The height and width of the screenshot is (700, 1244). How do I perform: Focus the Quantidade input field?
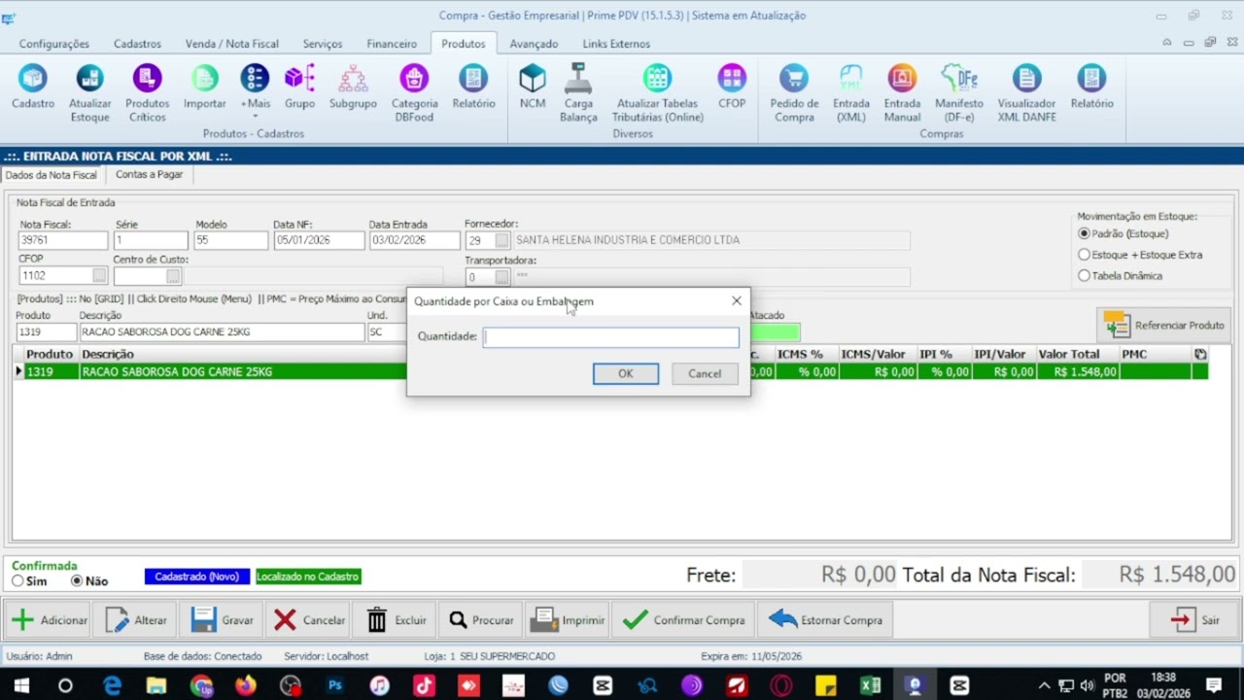point(611,337)
